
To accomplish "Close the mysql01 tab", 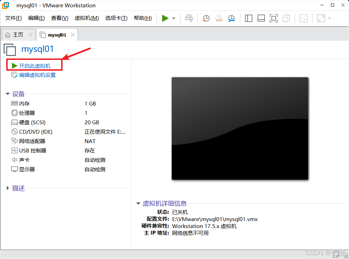I will point(73,35).
